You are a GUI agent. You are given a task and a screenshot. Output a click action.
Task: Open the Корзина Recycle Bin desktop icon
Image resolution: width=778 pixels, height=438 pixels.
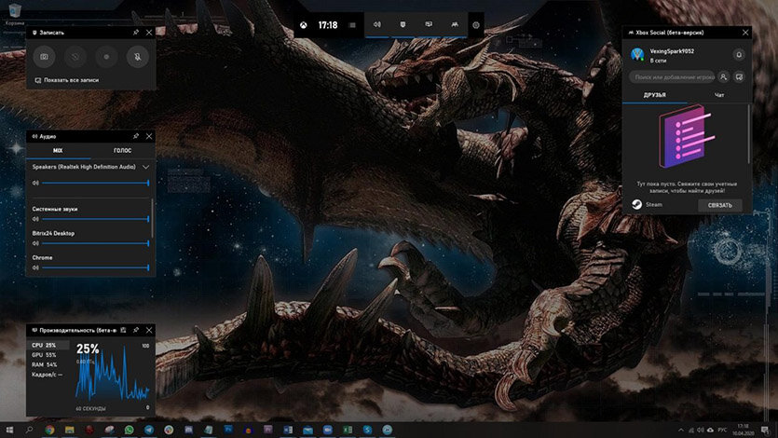pyautogui.click(x=15, y=13)
